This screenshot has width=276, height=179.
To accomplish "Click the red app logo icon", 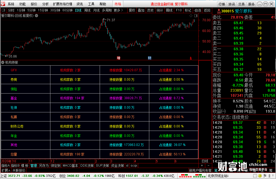I will [x=3, y=4].
